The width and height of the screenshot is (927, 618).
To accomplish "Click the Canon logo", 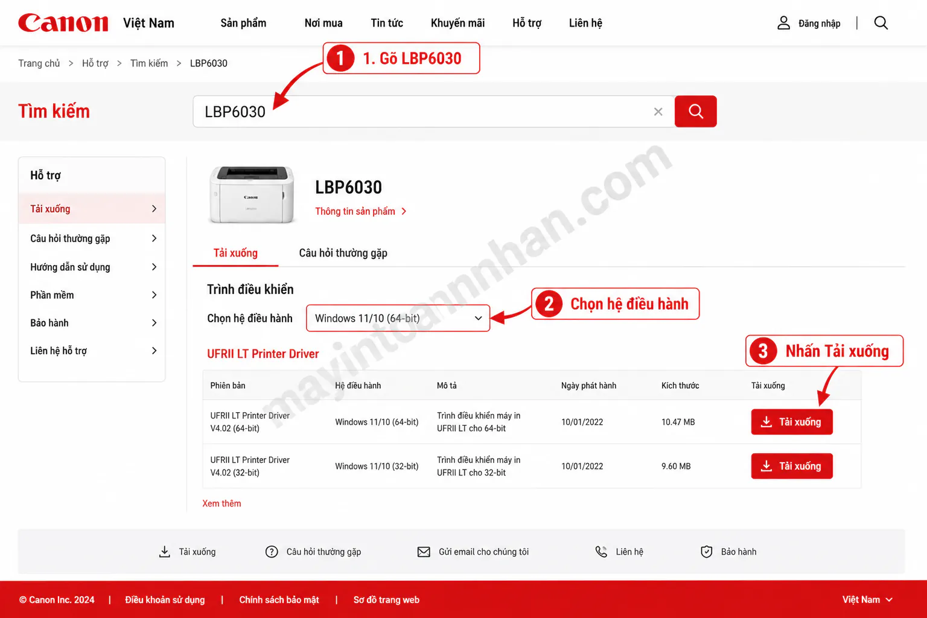I will tap(63, 23).
